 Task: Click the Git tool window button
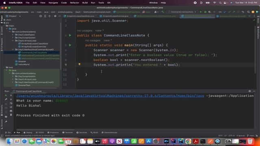click(8, 133)
